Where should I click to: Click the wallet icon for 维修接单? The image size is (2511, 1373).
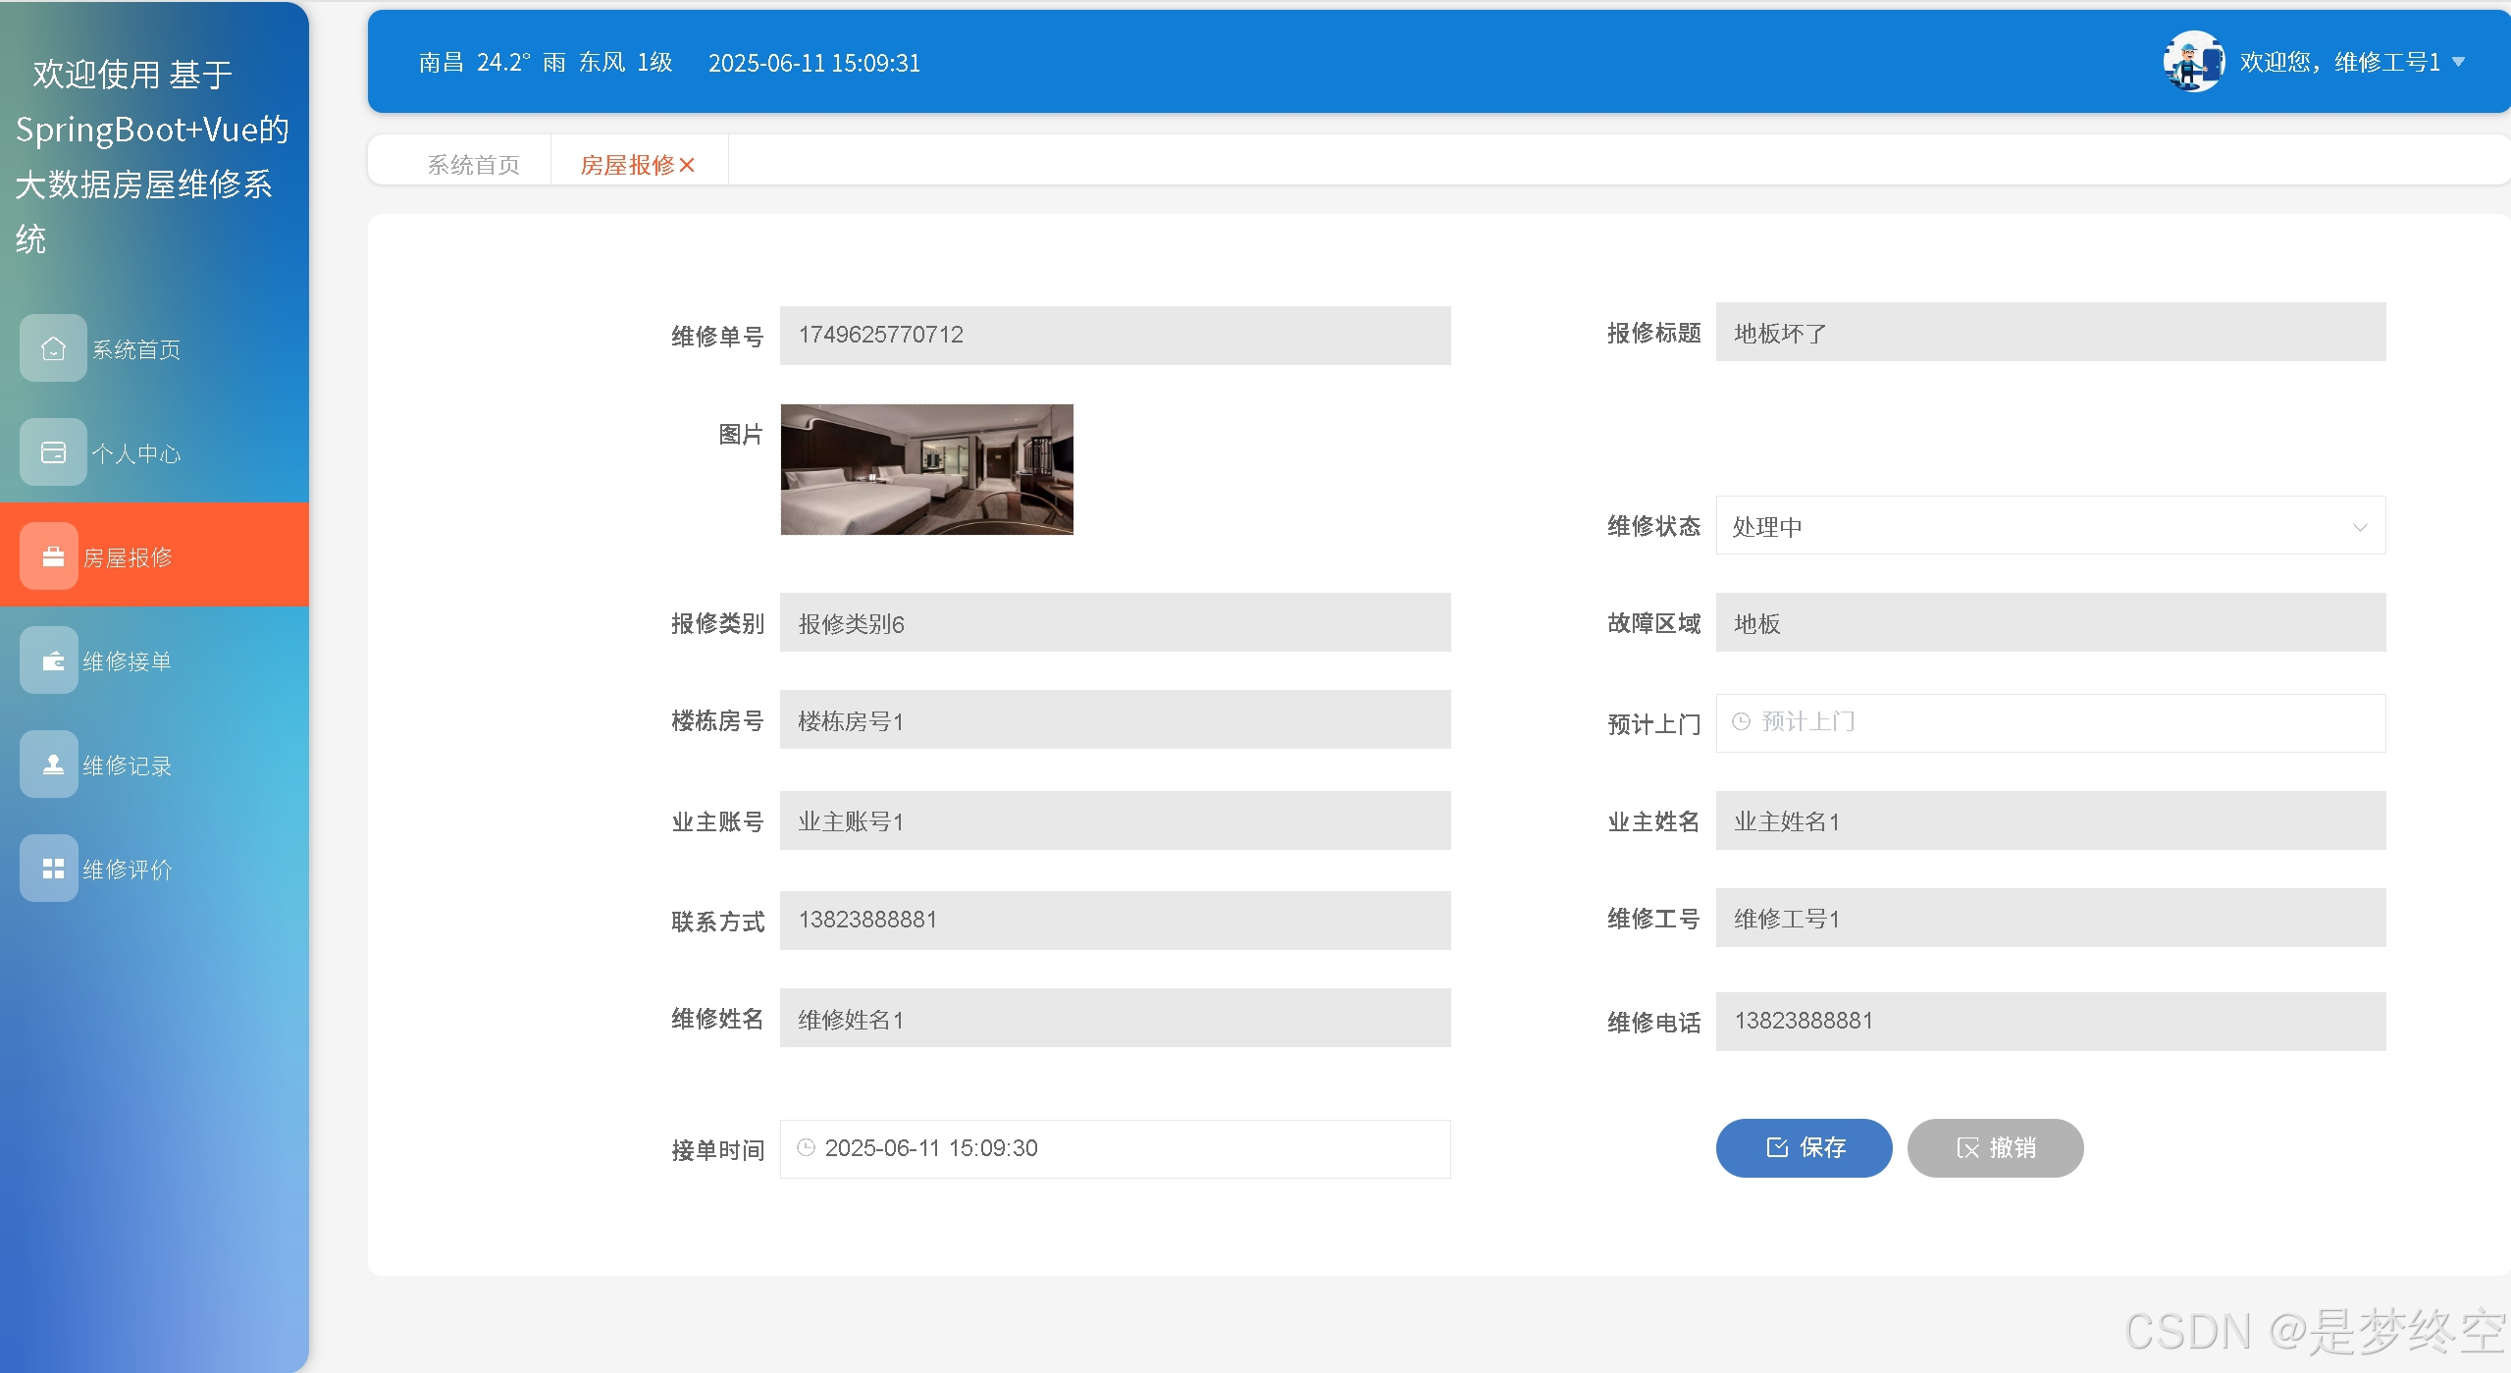(53, 660)
